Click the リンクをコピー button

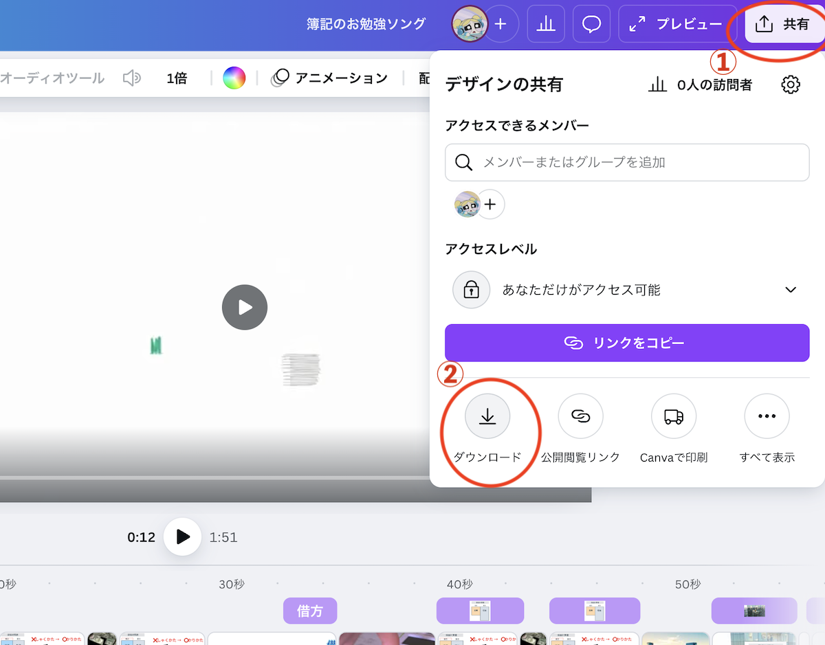pyautogui.click(x=627, y=343)
